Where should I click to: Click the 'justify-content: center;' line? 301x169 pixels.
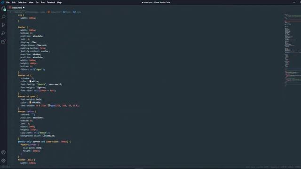tap(35, 51)
